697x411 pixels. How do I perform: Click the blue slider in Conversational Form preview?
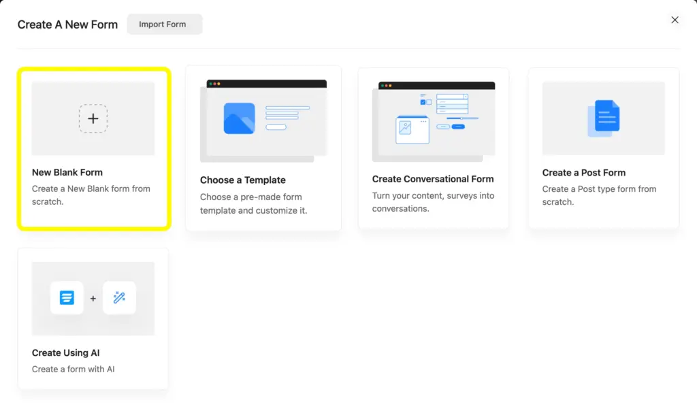[461, 118]
